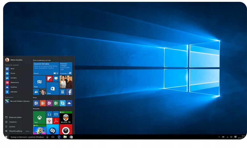This screenshot has height=148, width=247.
Task: Open Poczta in the most used list
Action: [x=10, y=73]
